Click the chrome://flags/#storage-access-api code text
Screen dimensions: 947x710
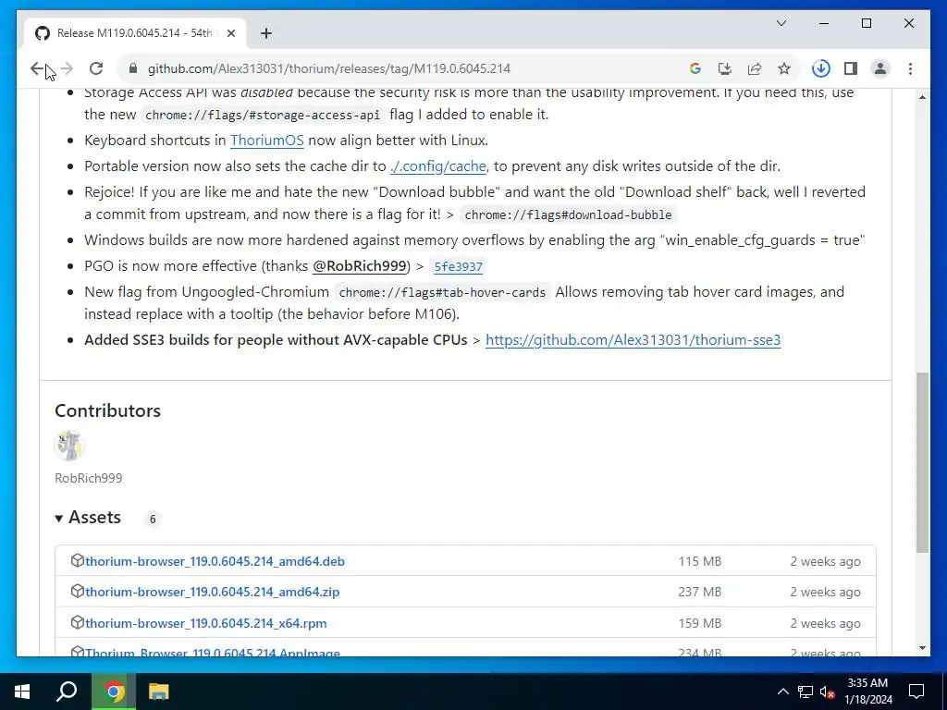pyautogui.click(x=263, y=115)
